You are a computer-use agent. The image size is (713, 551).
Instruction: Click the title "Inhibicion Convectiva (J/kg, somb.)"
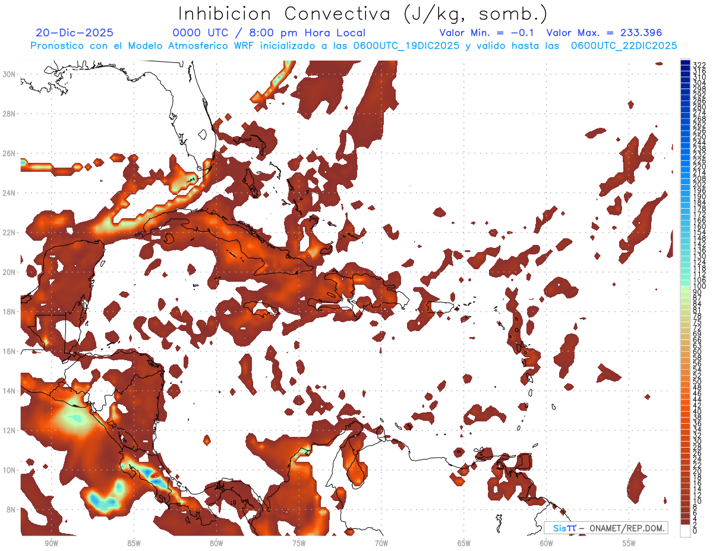tap(362, 14)
